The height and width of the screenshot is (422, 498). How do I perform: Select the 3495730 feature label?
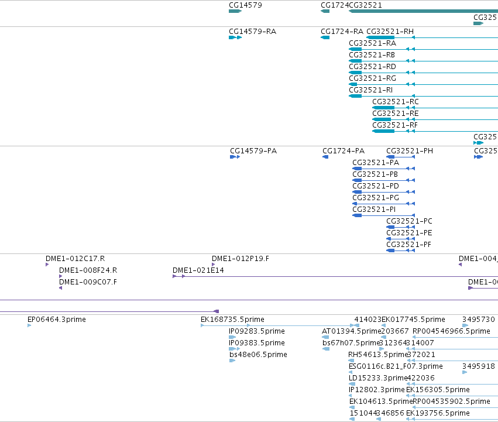(x=479, y=320)
